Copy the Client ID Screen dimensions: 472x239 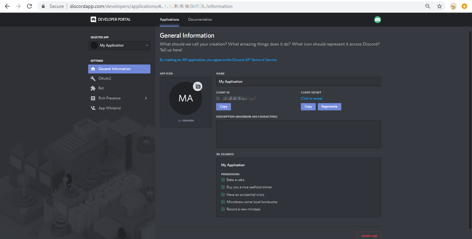224,107
